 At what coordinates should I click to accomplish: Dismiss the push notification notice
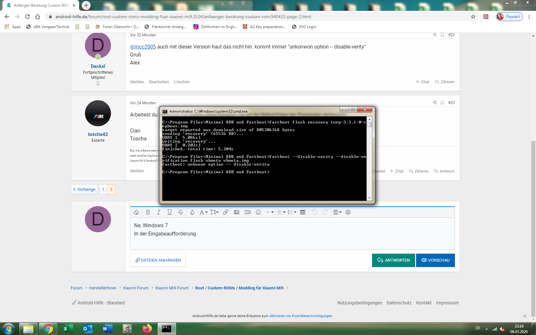tap(525, 316)
